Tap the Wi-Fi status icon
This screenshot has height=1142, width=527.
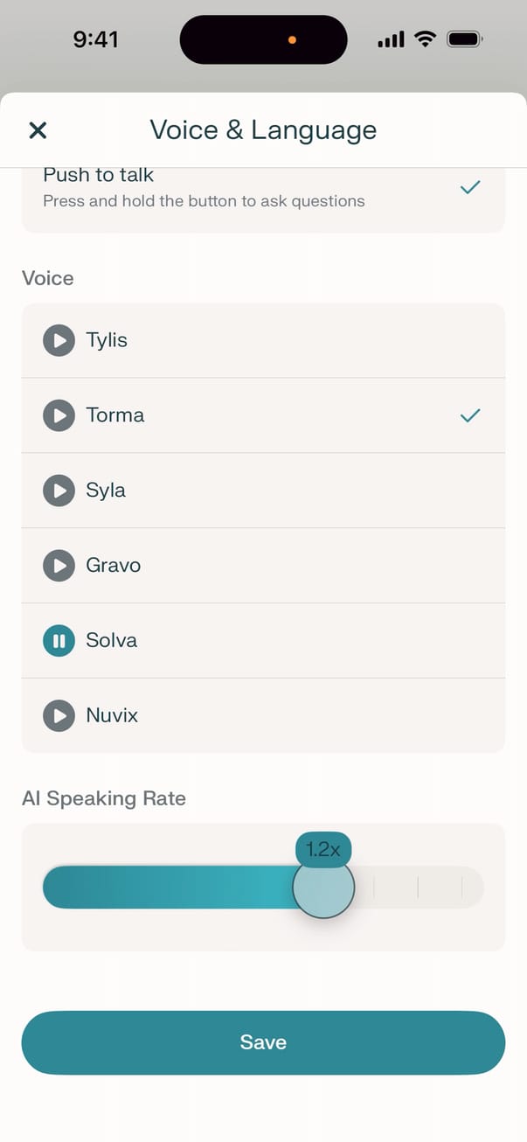click(x=425, y=39)
